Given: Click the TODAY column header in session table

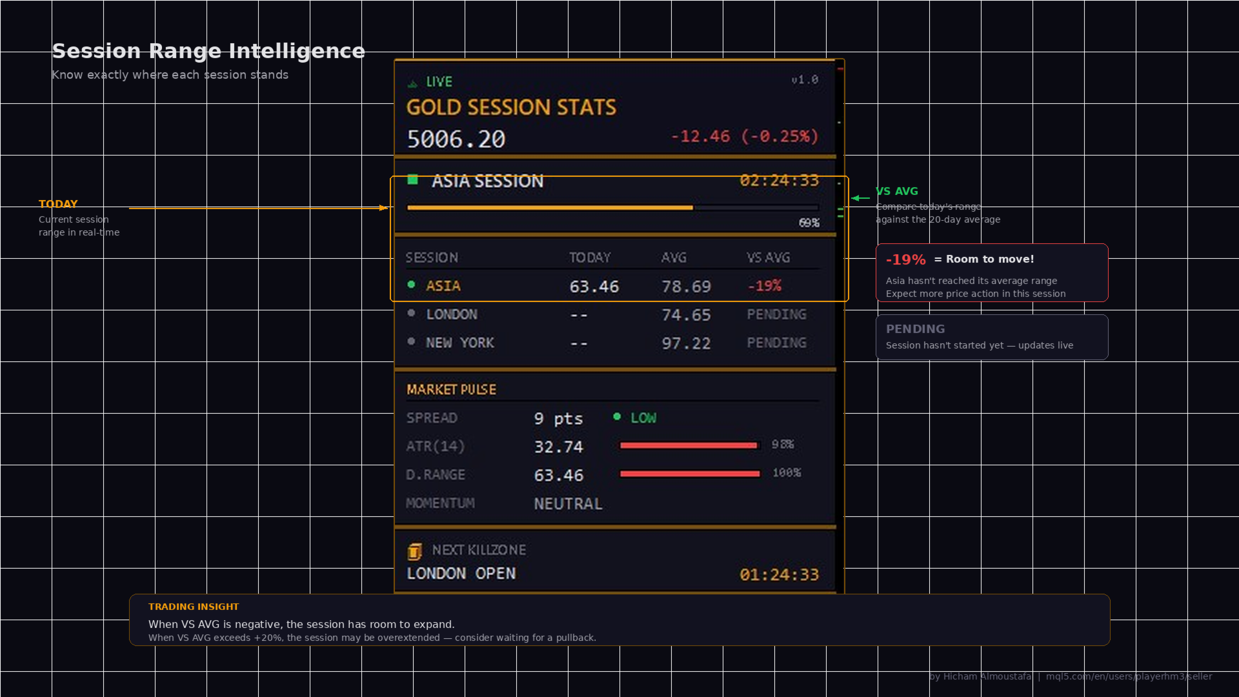Looking at the screenshot, I should point(589,258).
